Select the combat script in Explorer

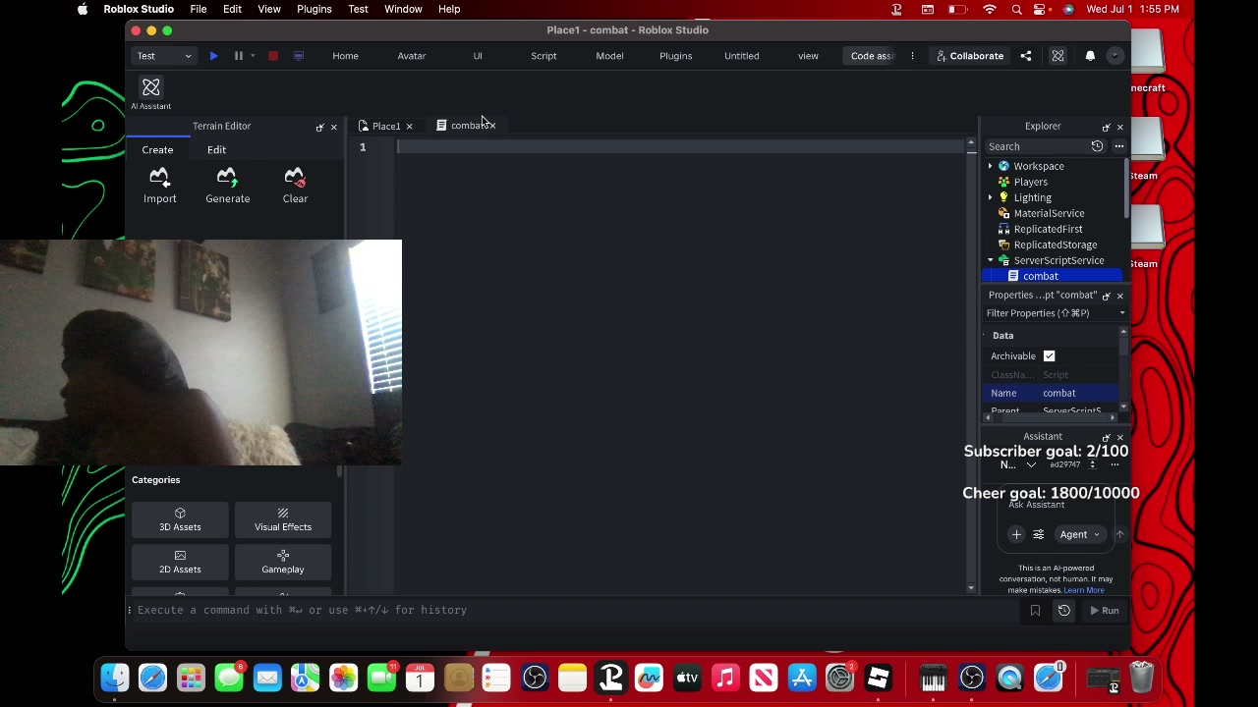[1040, 276]
